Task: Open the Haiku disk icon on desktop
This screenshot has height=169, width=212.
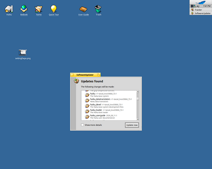Action: click(x=9, y=9)
